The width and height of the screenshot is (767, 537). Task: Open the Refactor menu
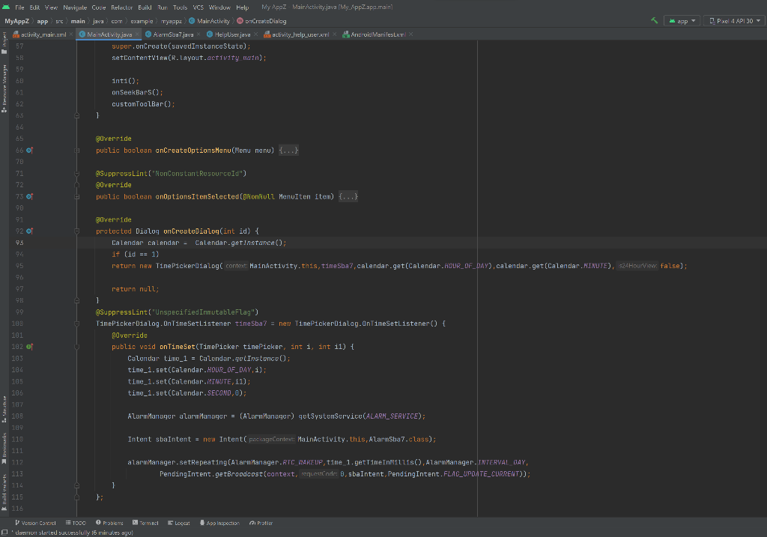[x=120, y=6]
